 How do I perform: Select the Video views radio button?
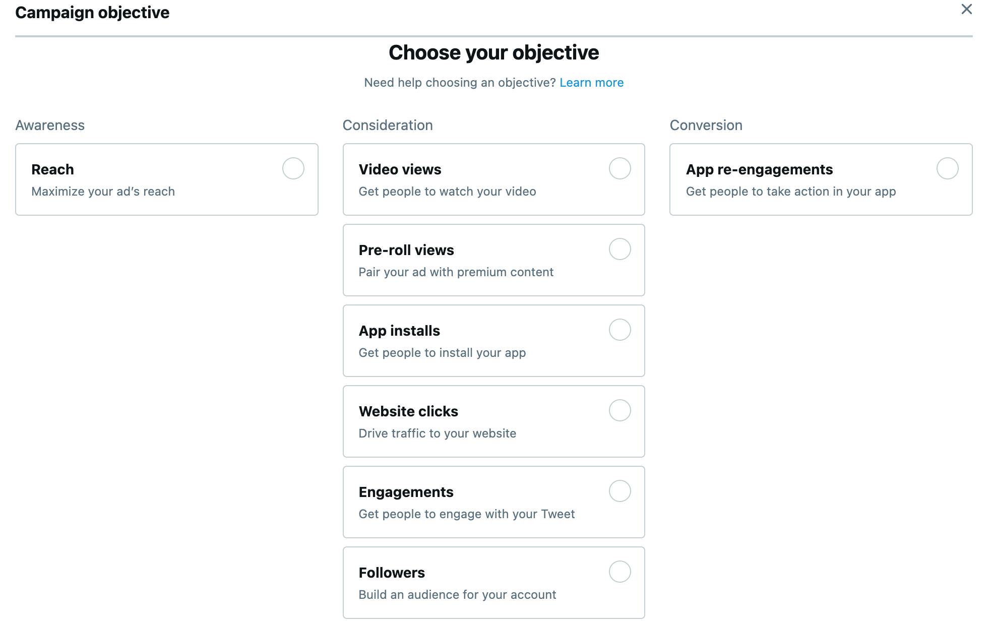point(620,168)
